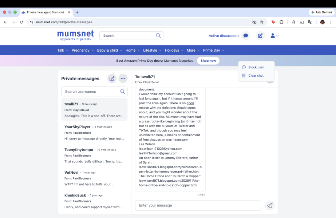Click the lee.wilson171021@yahoo.com text in message

point(161,149)
